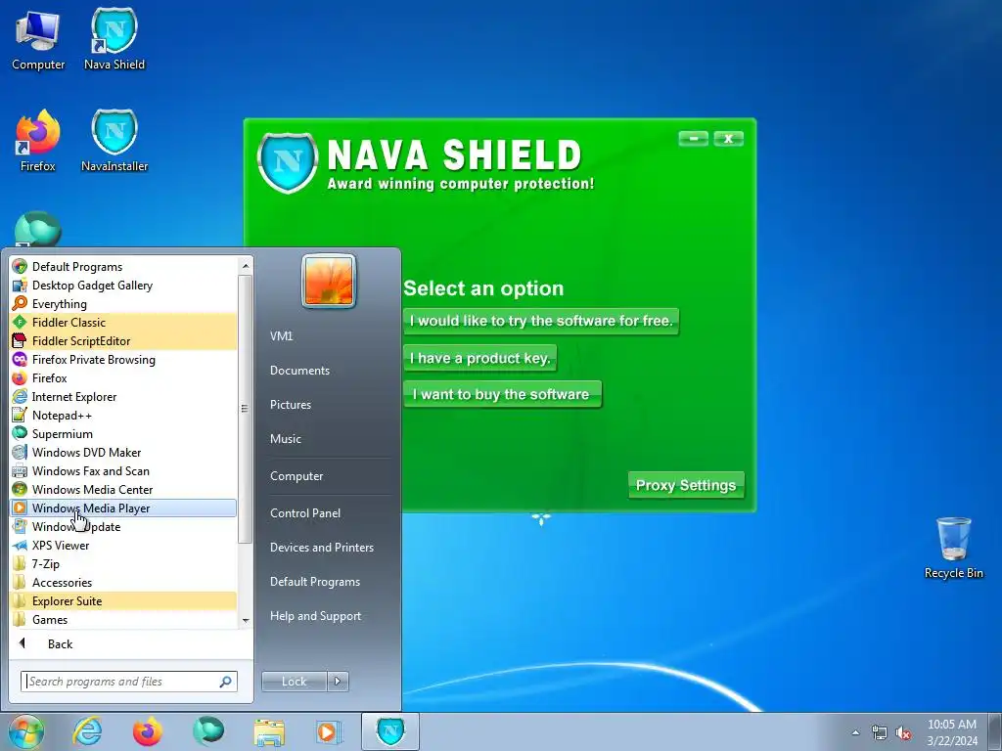Launch Notepad++ from the list
Image resolution: width=1002 pixels, height=751 pixels.
124,415
